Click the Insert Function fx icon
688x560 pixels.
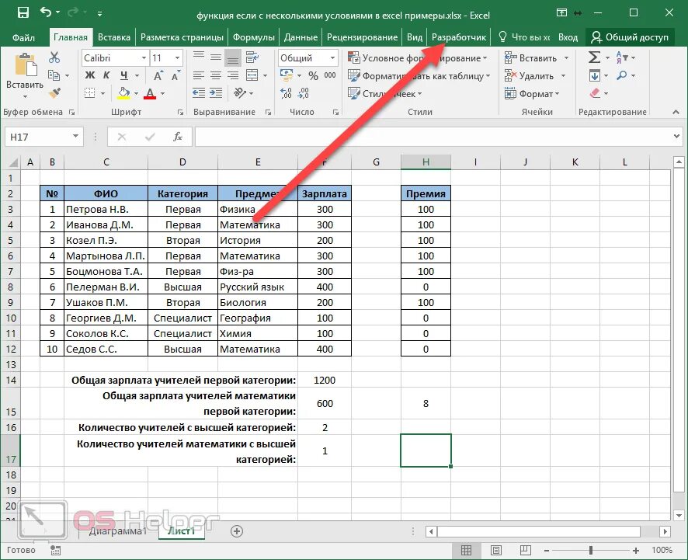[177, 137]
